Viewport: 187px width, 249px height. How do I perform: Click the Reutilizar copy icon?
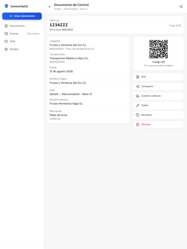pos(138,115)
